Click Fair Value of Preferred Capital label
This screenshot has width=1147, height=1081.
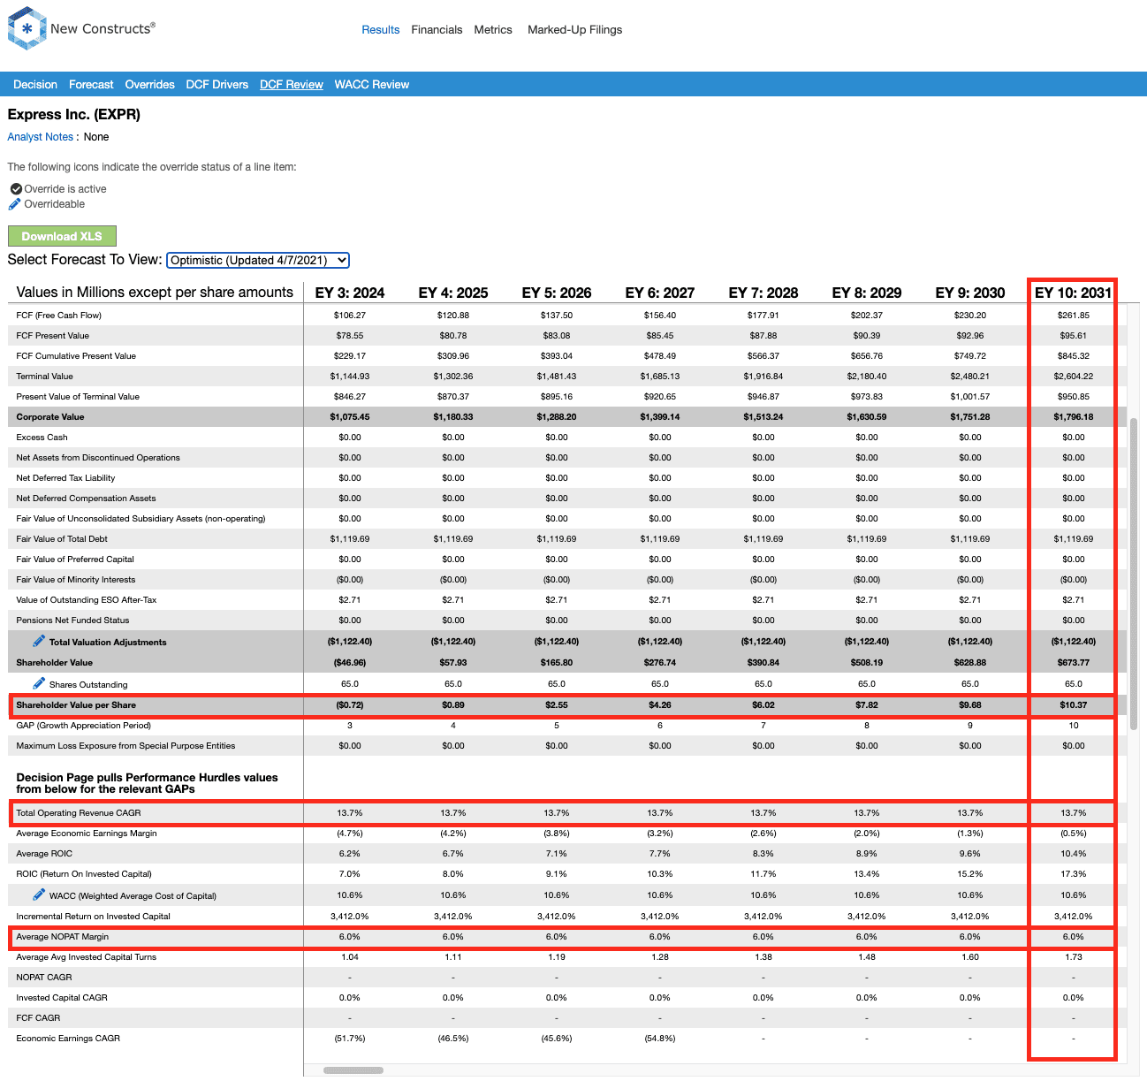click(75, 560)
